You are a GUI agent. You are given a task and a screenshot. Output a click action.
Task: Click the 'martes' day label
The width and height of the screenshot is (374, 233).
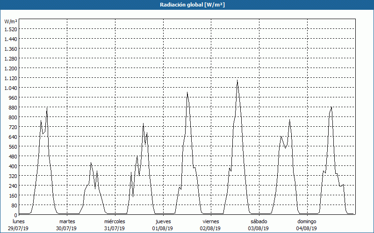click(x=67, y=221)
